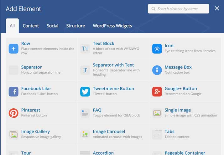Open the Content tab
This screenshot has width=224, height=155.
31,26
